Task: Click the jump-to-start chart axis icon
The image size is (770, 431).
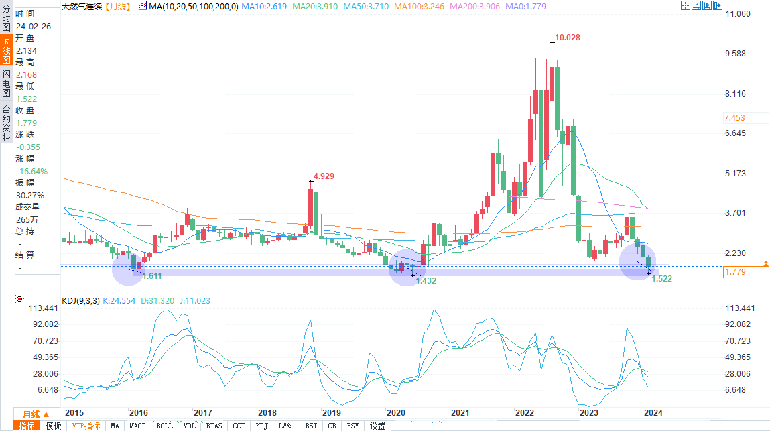Action: (x=697, y=5)
